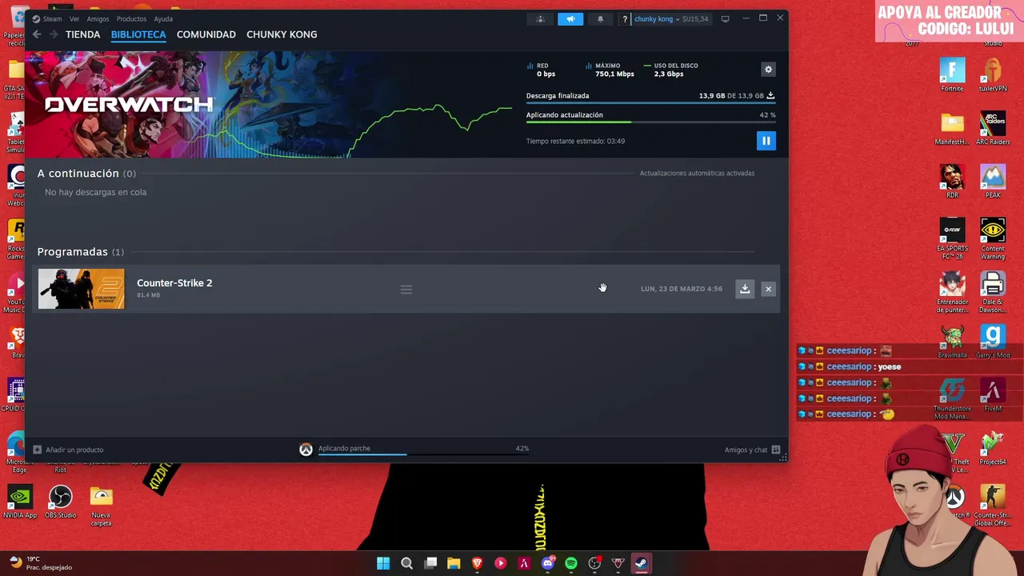Grab the Counter-Strike 2 reorder handle
Image resolution: width=1024 pixels, height=576 pixels.
(406, 289)
